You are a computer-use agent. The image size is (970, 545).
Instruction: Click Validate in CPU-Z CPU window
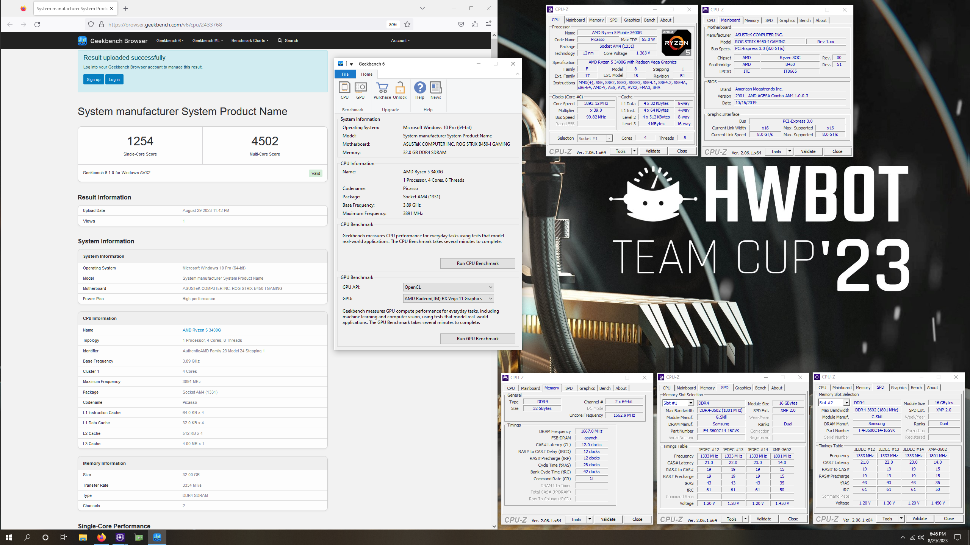point(653,151)
